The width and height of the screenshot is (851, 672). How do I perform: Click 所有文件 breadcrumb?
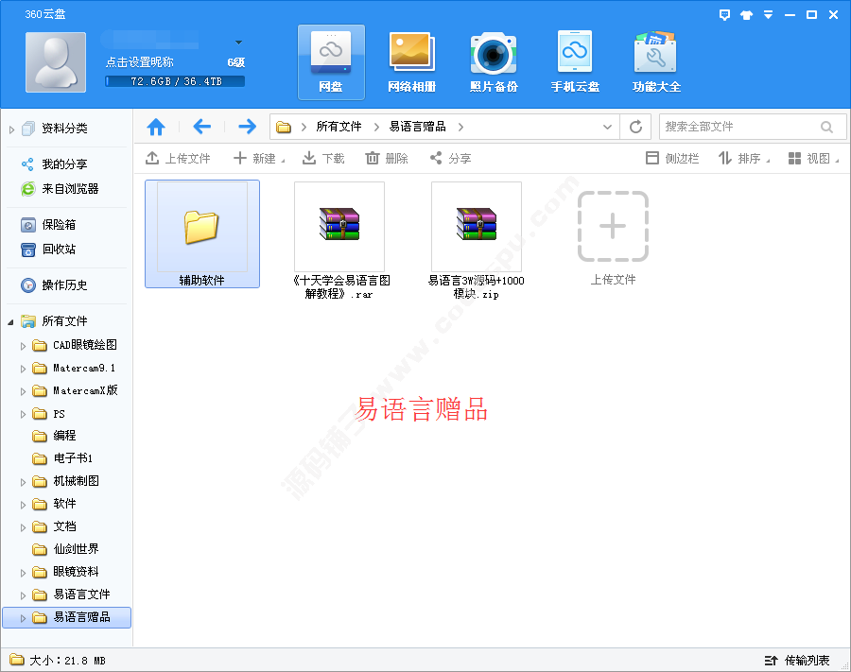[339, 127]
